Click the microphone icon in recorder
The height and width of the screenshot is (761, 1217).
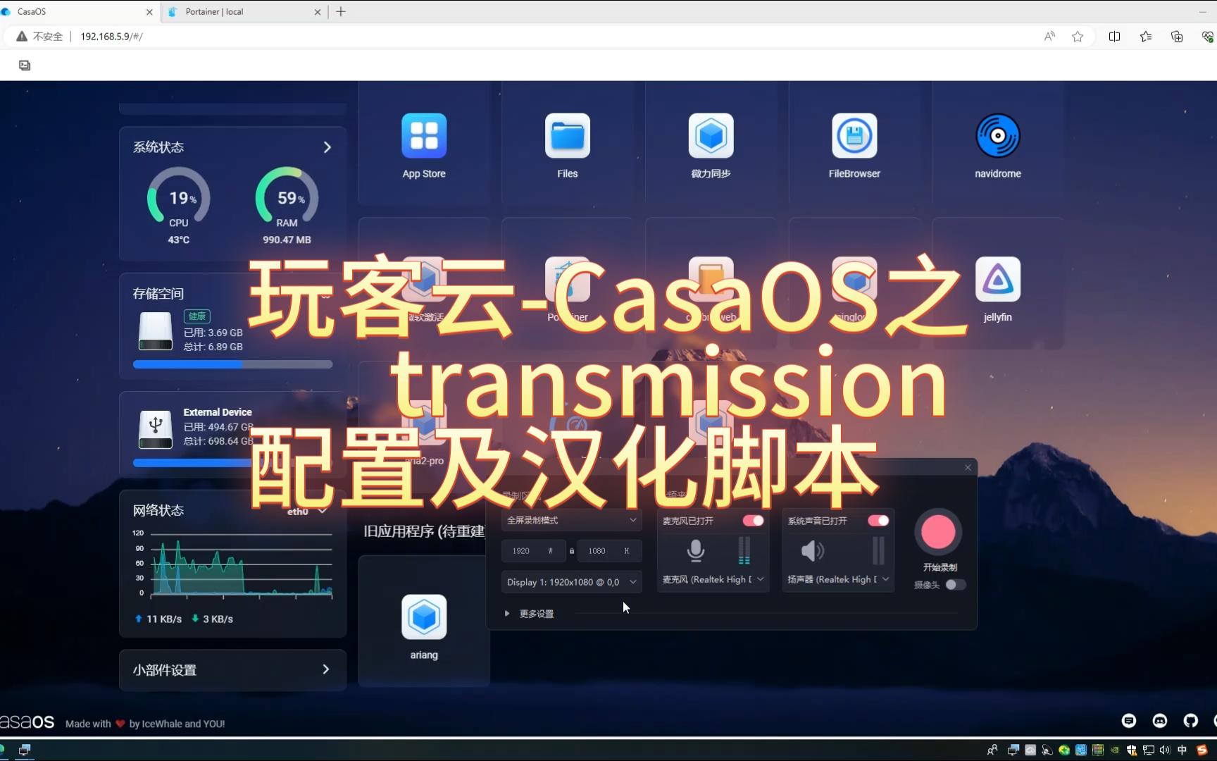click(696, 550)
